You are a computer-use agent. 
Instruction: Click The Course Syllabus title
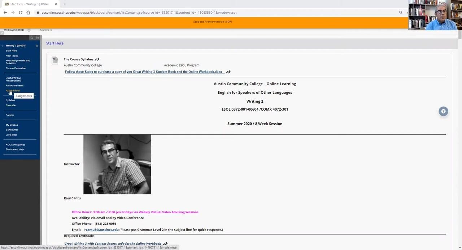pyautogui.click(x=78, y=59)
